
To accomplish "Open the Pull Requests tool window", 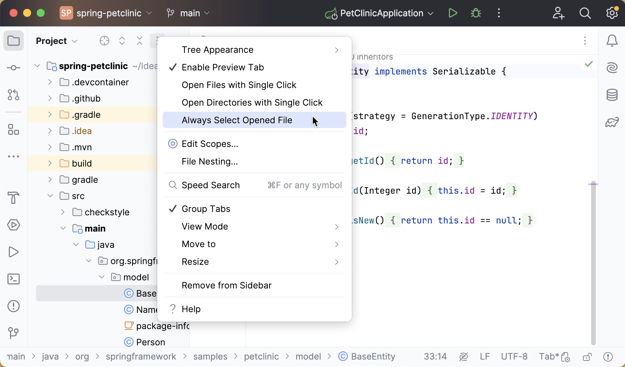I will [x=14, y=95].
